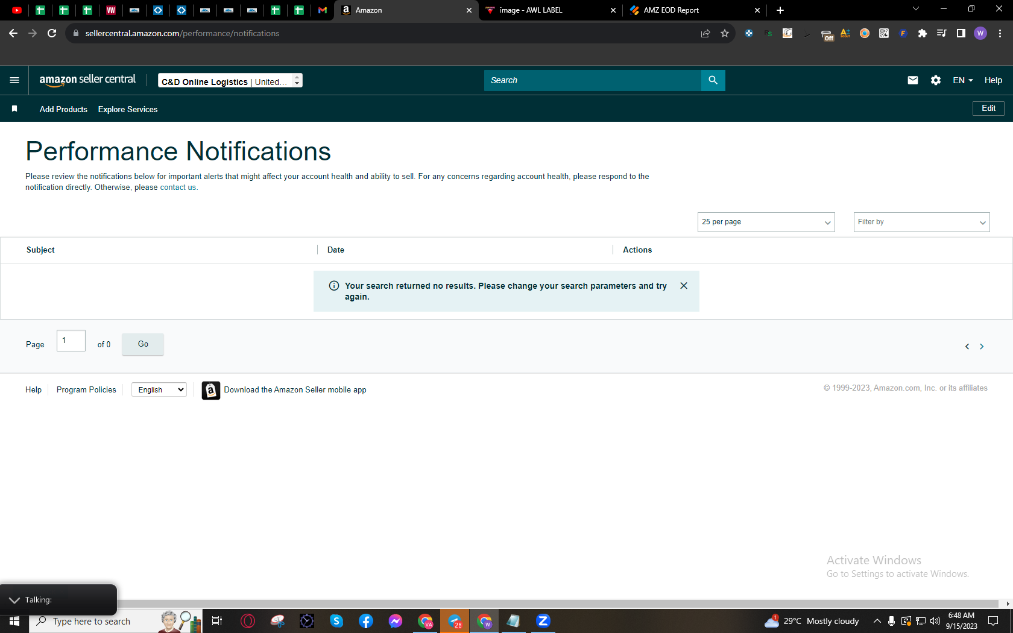The width and height of the screenshot is (1013, 633).
Task: Open the Chrome three-dot menu
Action: pos(1000,33)
